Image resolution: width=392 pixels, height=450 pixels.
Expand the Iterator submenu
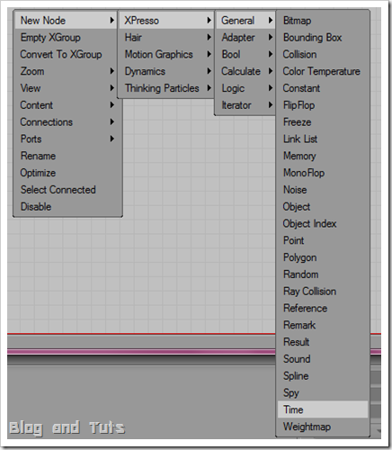click(245, 105)
